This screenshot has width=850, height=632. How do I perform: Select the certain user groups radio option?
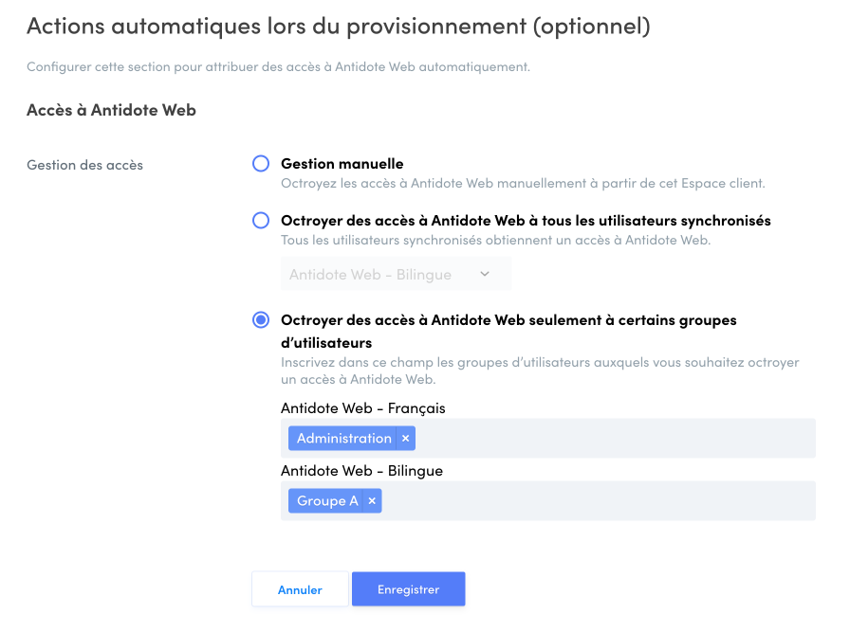261,320
